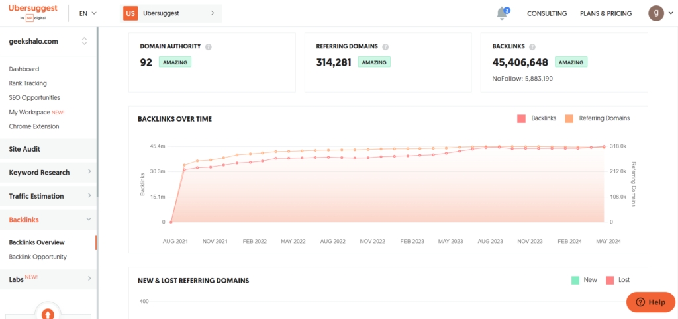Click the Domain Authority AMAZING badge
678x319 pixels.
point(175,62)
